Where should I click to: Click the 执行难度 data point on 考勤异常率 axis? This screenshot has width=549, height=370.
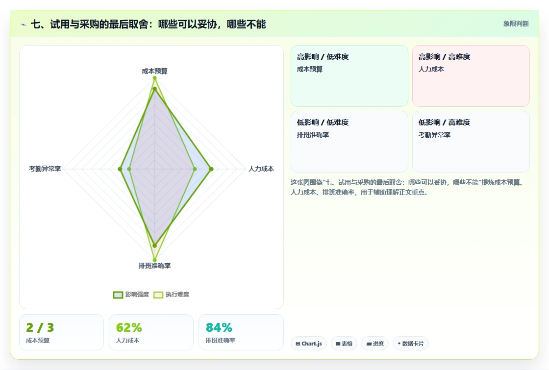[129, 169]
